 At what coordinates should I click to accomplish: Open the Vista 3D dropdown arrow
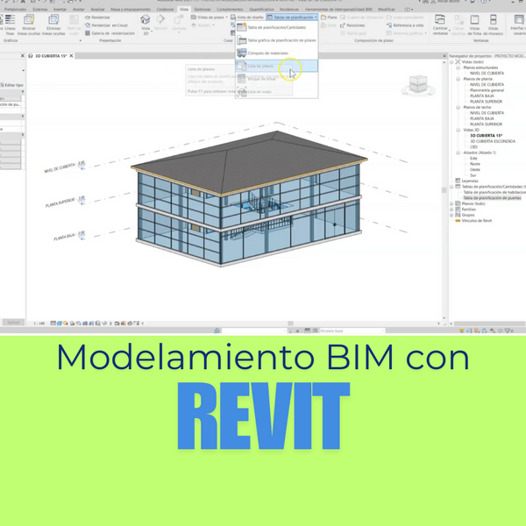coord(152,32)
